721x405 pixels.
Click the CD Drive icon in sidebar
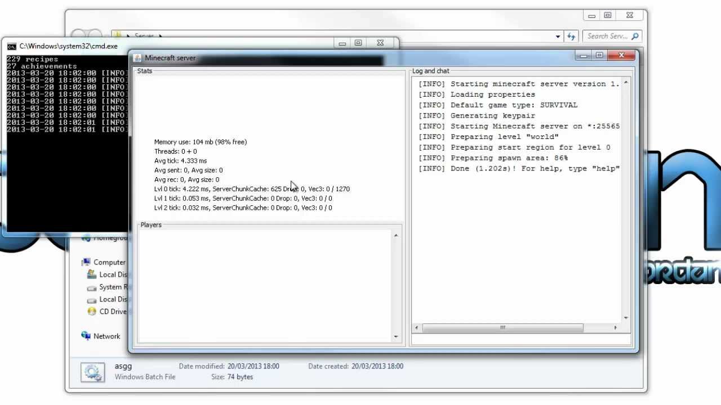click(92, 311)
